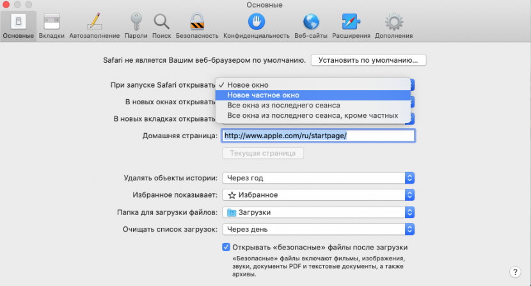Switch to the Веб-сайты globe icon
531x286 pixels.
(x=312, y=26)
